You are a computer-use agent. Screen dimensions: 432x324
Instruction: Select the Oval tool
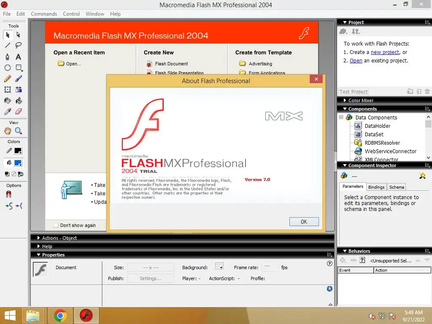8,67
